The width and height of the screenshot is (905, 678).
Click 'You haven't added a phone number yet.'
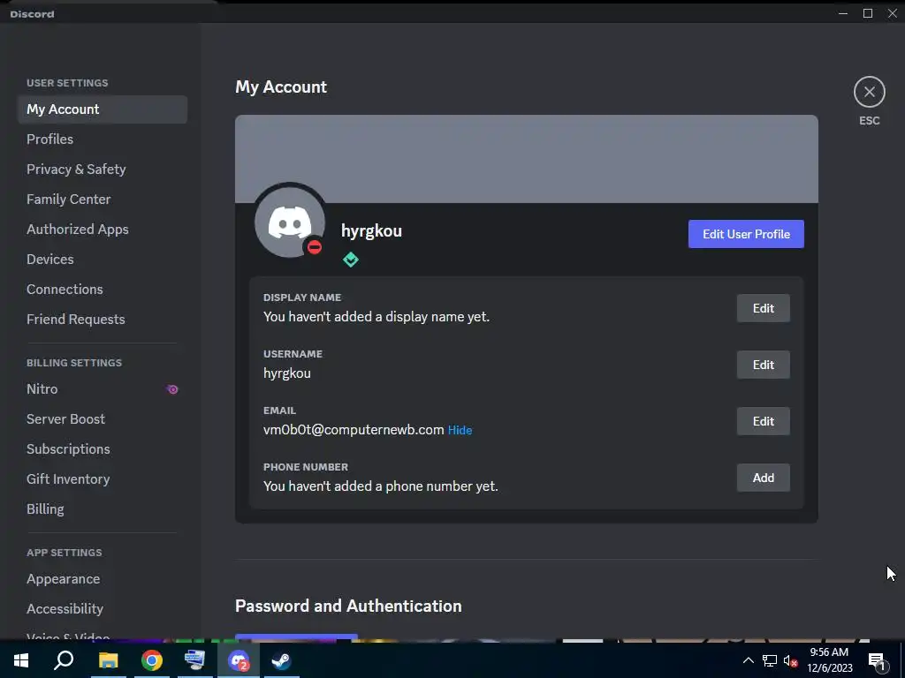coord(380,486)
